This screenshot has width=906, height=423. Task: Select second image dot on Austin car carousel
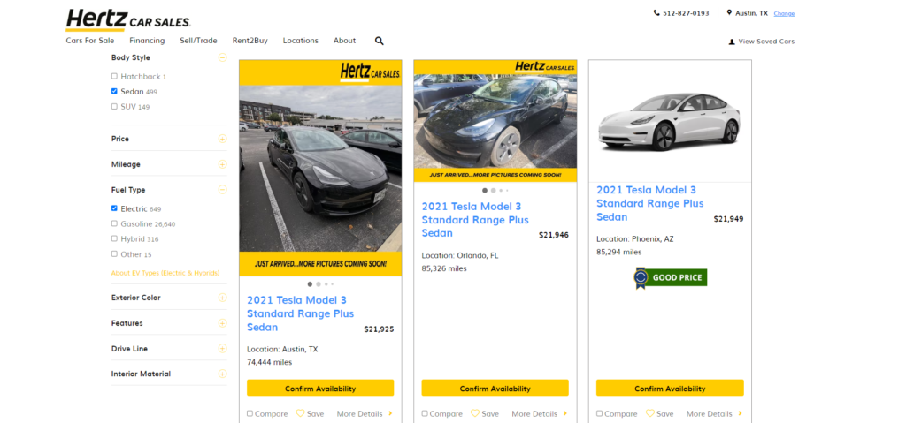[x=319, y=284]
